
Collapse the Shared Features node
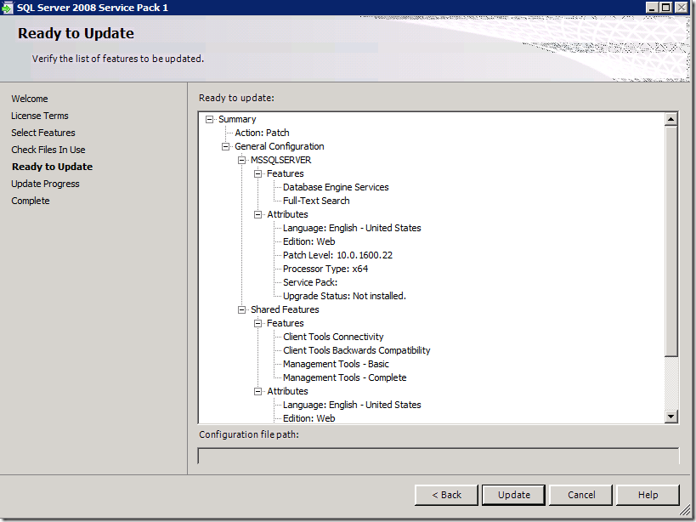[241, 309]
